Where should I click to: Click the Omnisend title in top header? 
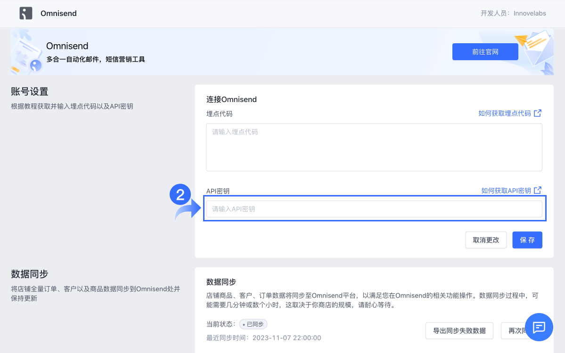(58, 13)
